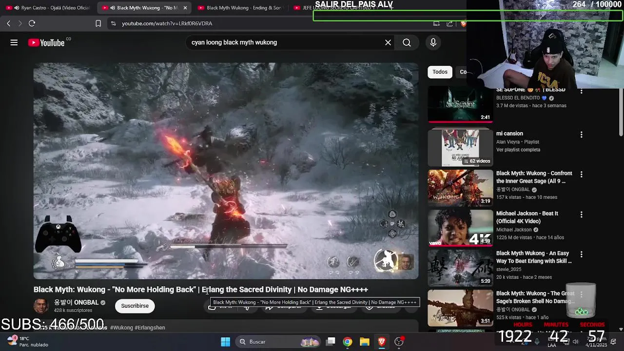Image resolution: width=624 pixels, height=351 pixels.
Task: Click the BLESSD EL BENDITO channel name
Action: click(518, 98)
